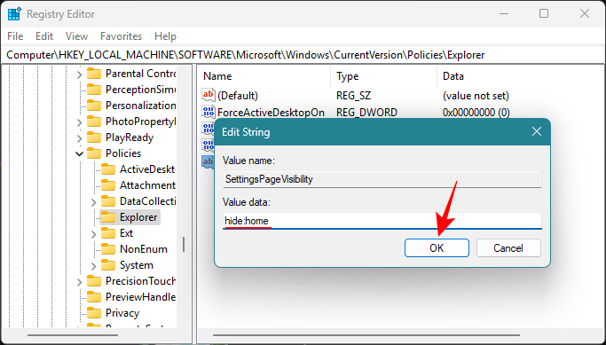Collapse the Policies key

79,153
